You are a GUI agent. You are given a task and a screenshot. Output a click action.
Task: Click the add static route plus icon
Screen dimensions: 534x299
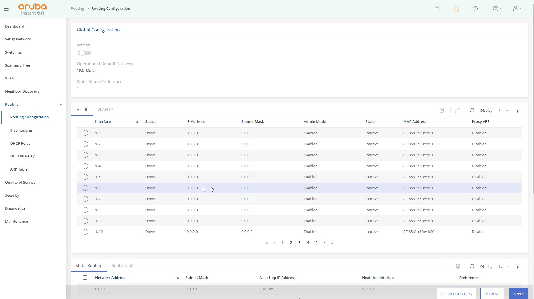[444, 266]
